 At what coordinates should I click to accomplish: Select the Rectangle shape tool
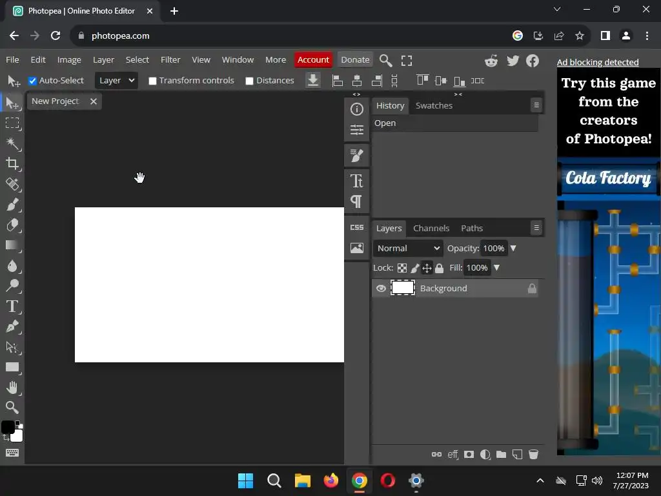click(12, 367)
